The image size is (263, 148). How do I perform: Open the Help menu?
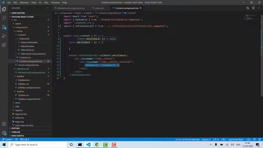65,2
